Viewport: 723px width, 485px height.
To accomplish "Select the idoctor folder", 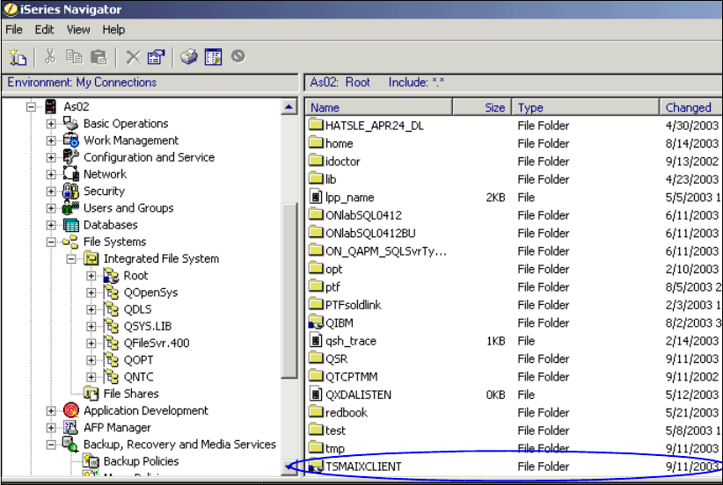I will click(343, 162).
